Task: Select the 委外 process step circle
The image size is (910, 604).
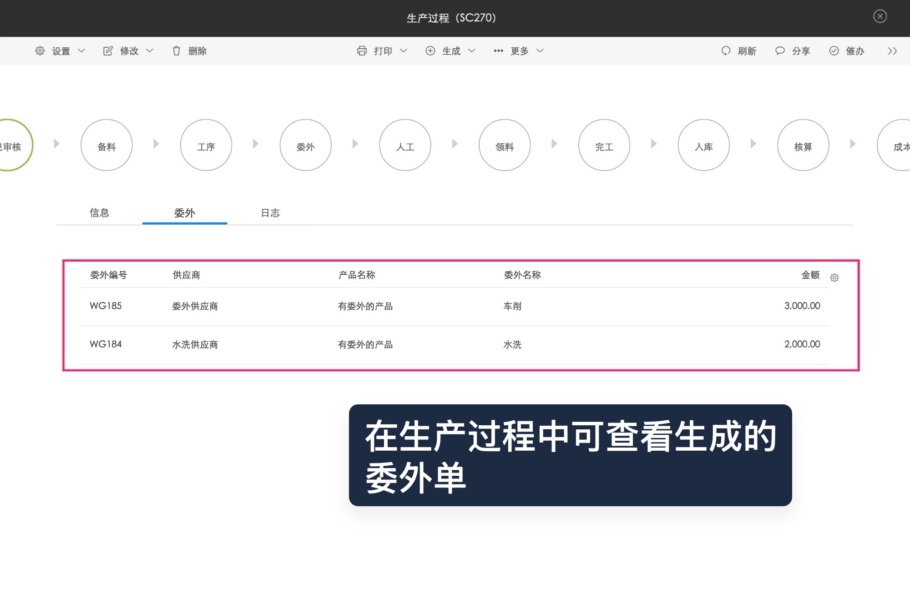Action: [305, 146]
